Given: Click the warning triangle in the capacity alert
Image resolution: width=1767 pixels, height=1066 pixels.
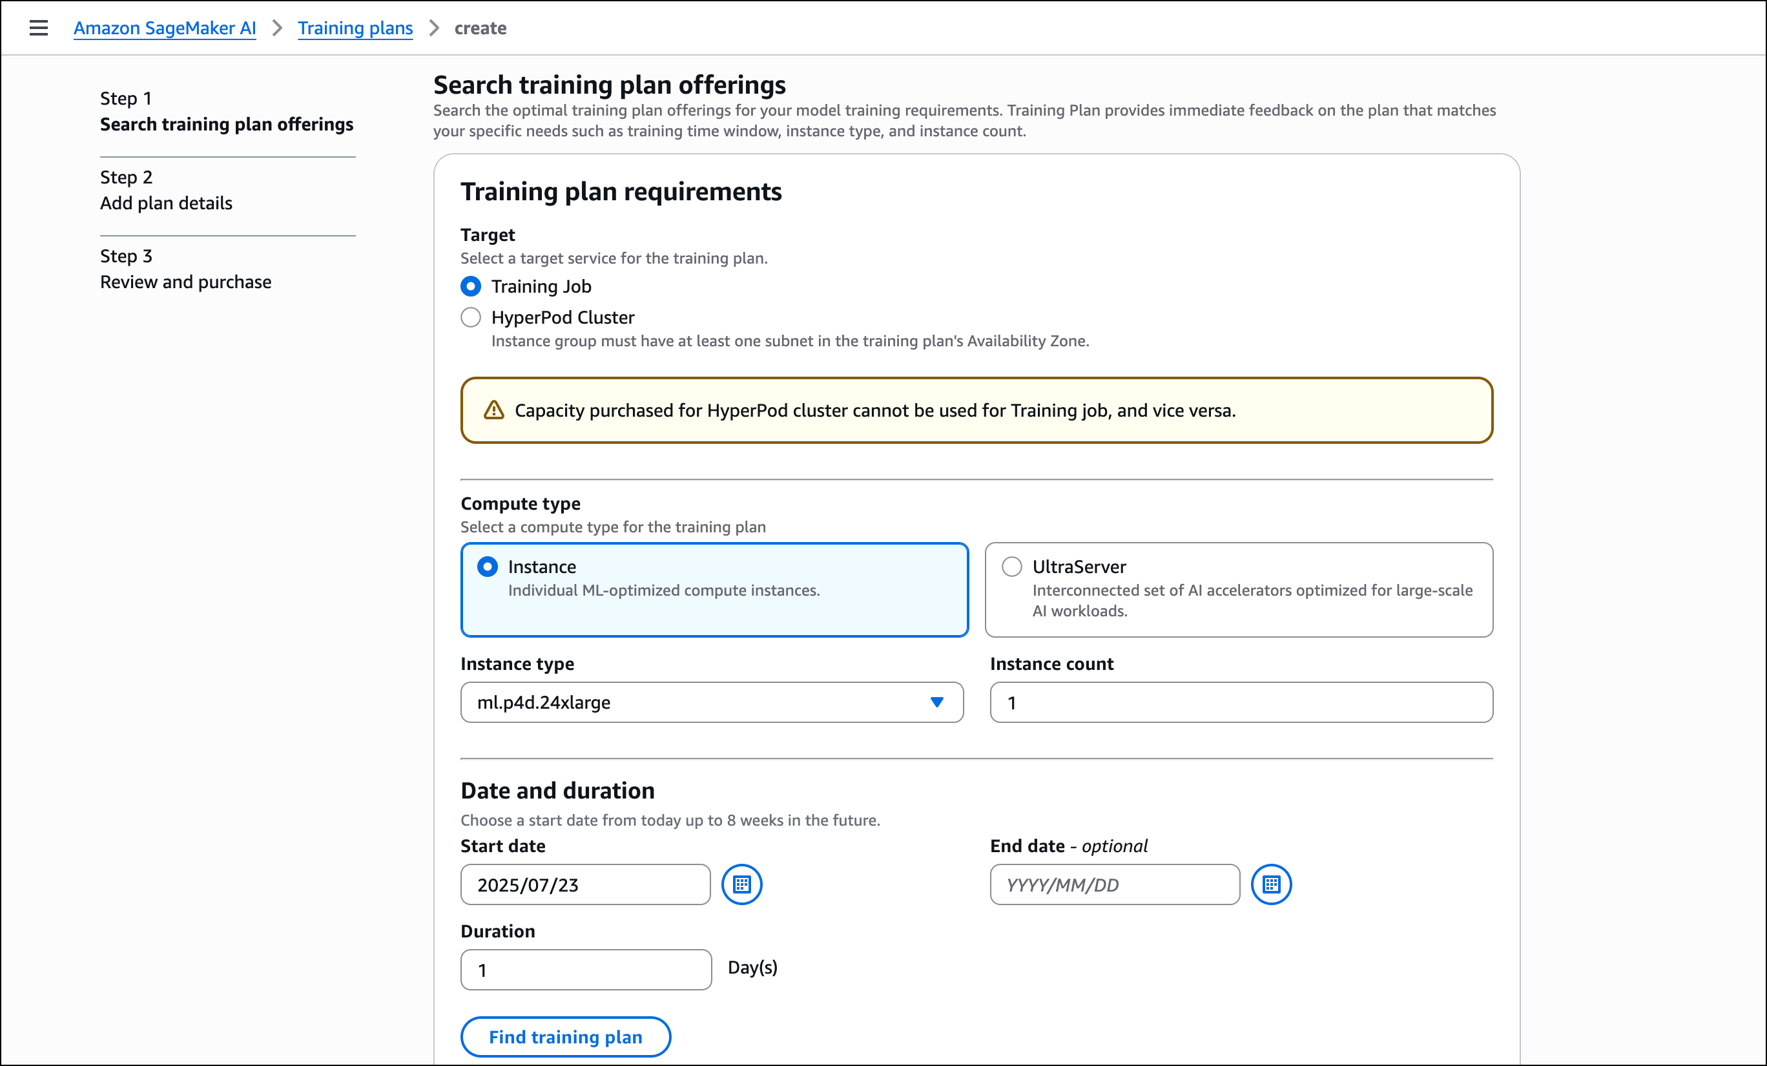Looking at the screenshot, I should click(x=493, y=410).
